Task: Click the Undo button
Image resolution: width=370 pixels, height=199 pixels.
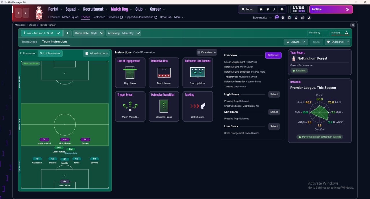Action: [x=316, y=42]
